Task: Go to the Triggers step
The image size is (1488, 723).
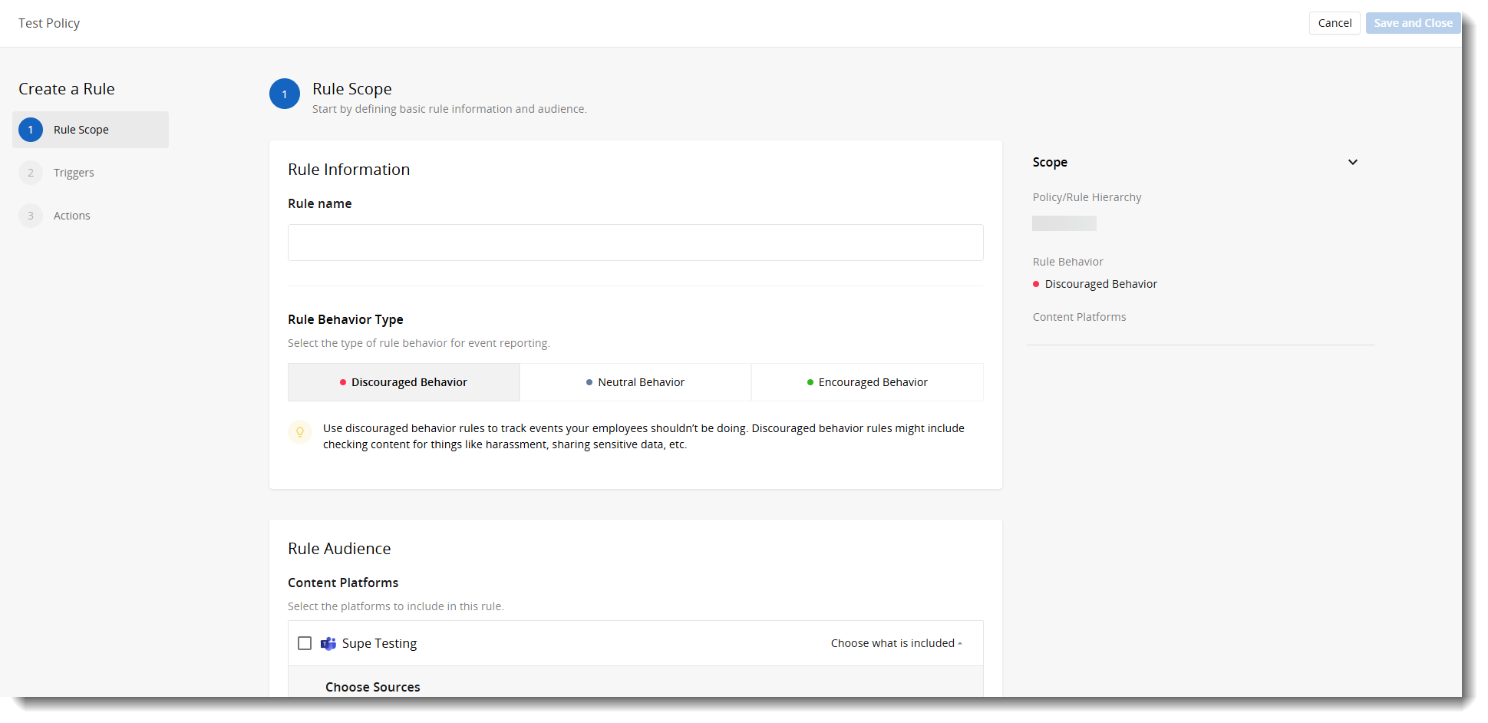Action: 74,173
